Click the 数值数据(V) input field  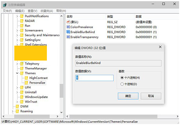pos(95,78)
